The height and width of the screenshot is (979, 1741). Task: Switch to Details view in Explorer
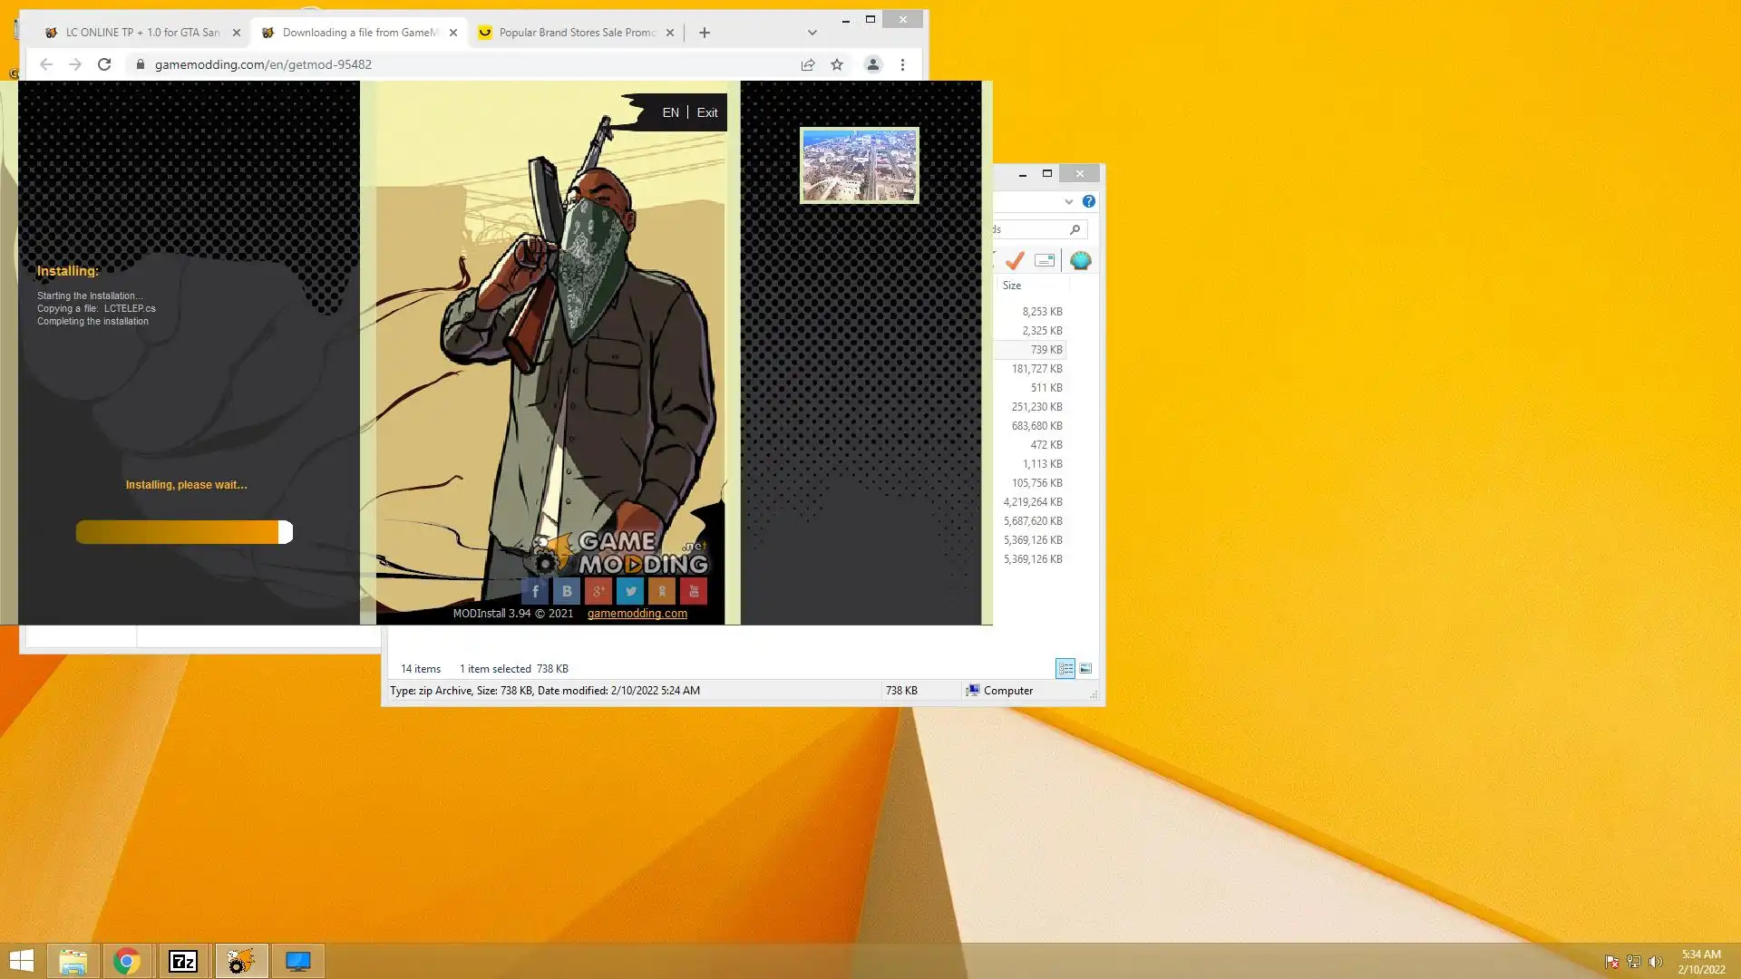(1065, 669)
